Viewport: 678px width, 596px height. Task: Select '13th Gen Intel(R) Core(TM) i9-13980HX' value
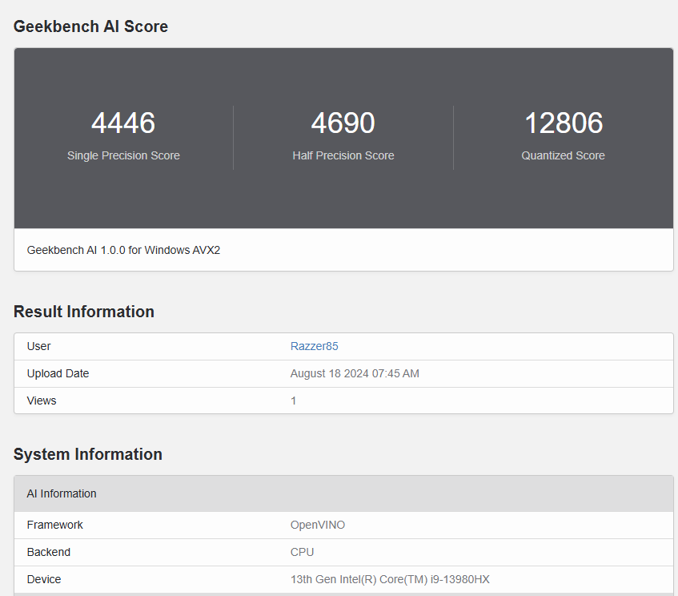(390, 579)
